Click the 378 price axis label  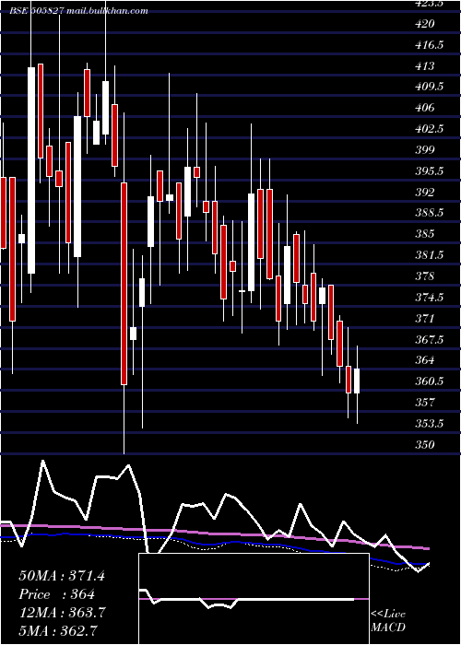click(x=425, y=276)
